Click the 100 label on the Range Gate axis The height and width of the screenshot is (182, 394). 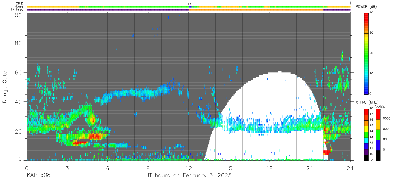(x=17, y=15)
